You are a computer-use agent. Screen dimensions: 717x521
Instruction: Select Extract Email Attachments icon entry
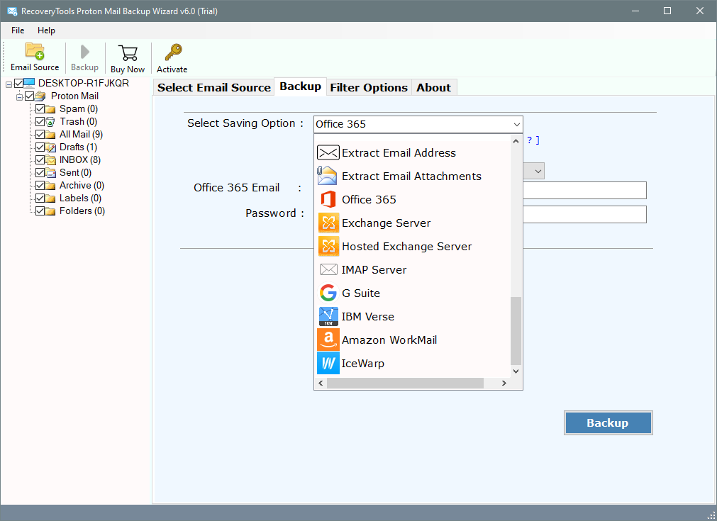pyautogui.click(x=328, y=177)
